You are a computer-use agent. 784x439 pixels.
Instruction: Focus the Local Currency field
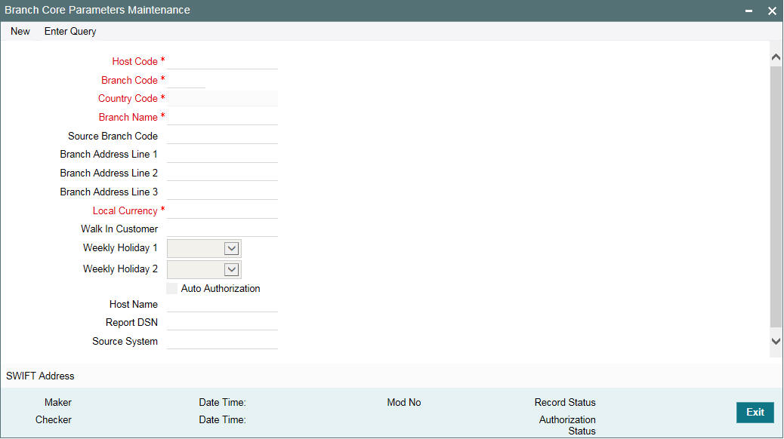click(x=222, y=210)
